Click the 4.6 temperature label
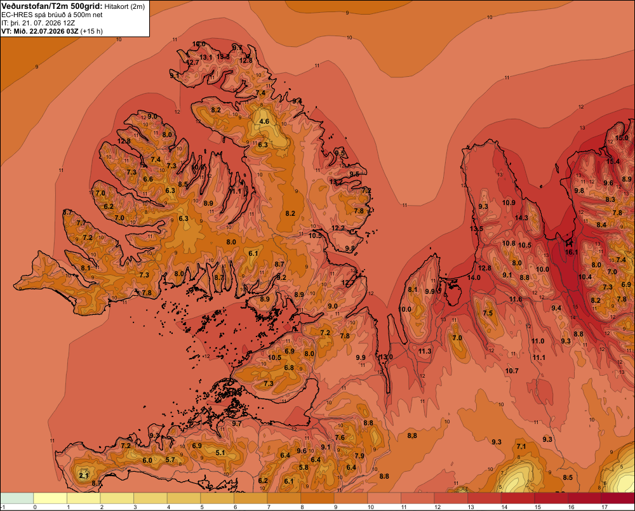The width and height of the screenshot is (635, 511). (264, 121)
